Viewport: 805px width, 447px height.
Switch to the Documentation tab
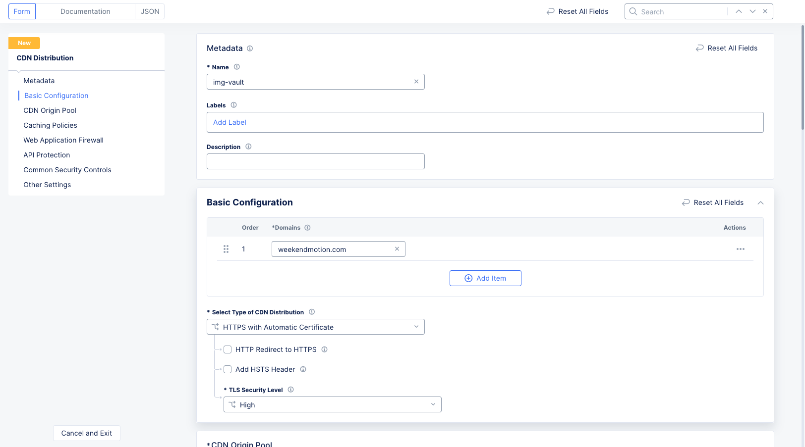[85, 11]
